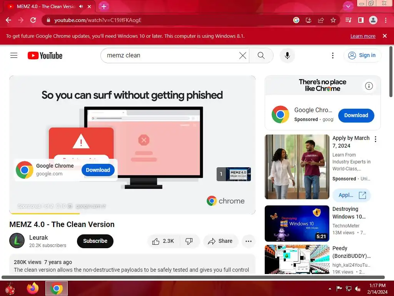
Task: Click the install app icon in address bar
Action: pyautogui.click(x=309, y=20)
